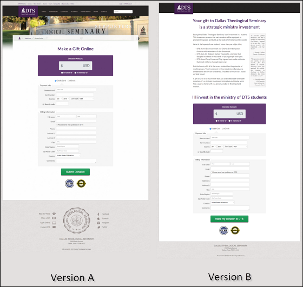Open Donate menu in Version A navigation
The width and height of the screenshot is (303, 287).
(104, 11)
